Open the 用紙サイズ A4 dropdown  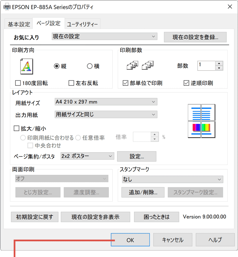pyautogui.click(x=106, y=102)
